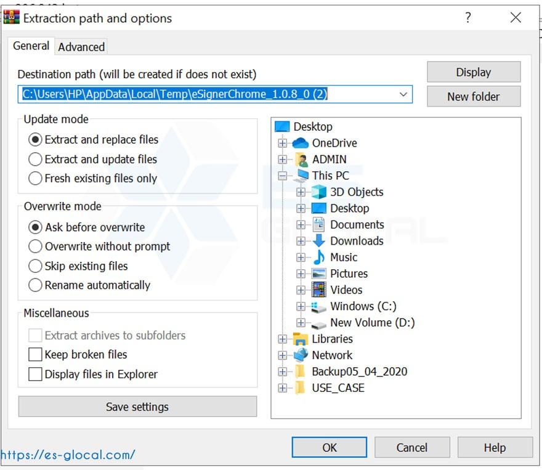Click the New folder button

pos(474,97)
